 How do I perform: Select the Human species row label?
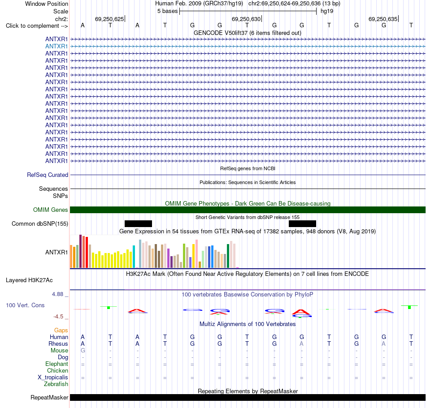[x=59, y=337]
